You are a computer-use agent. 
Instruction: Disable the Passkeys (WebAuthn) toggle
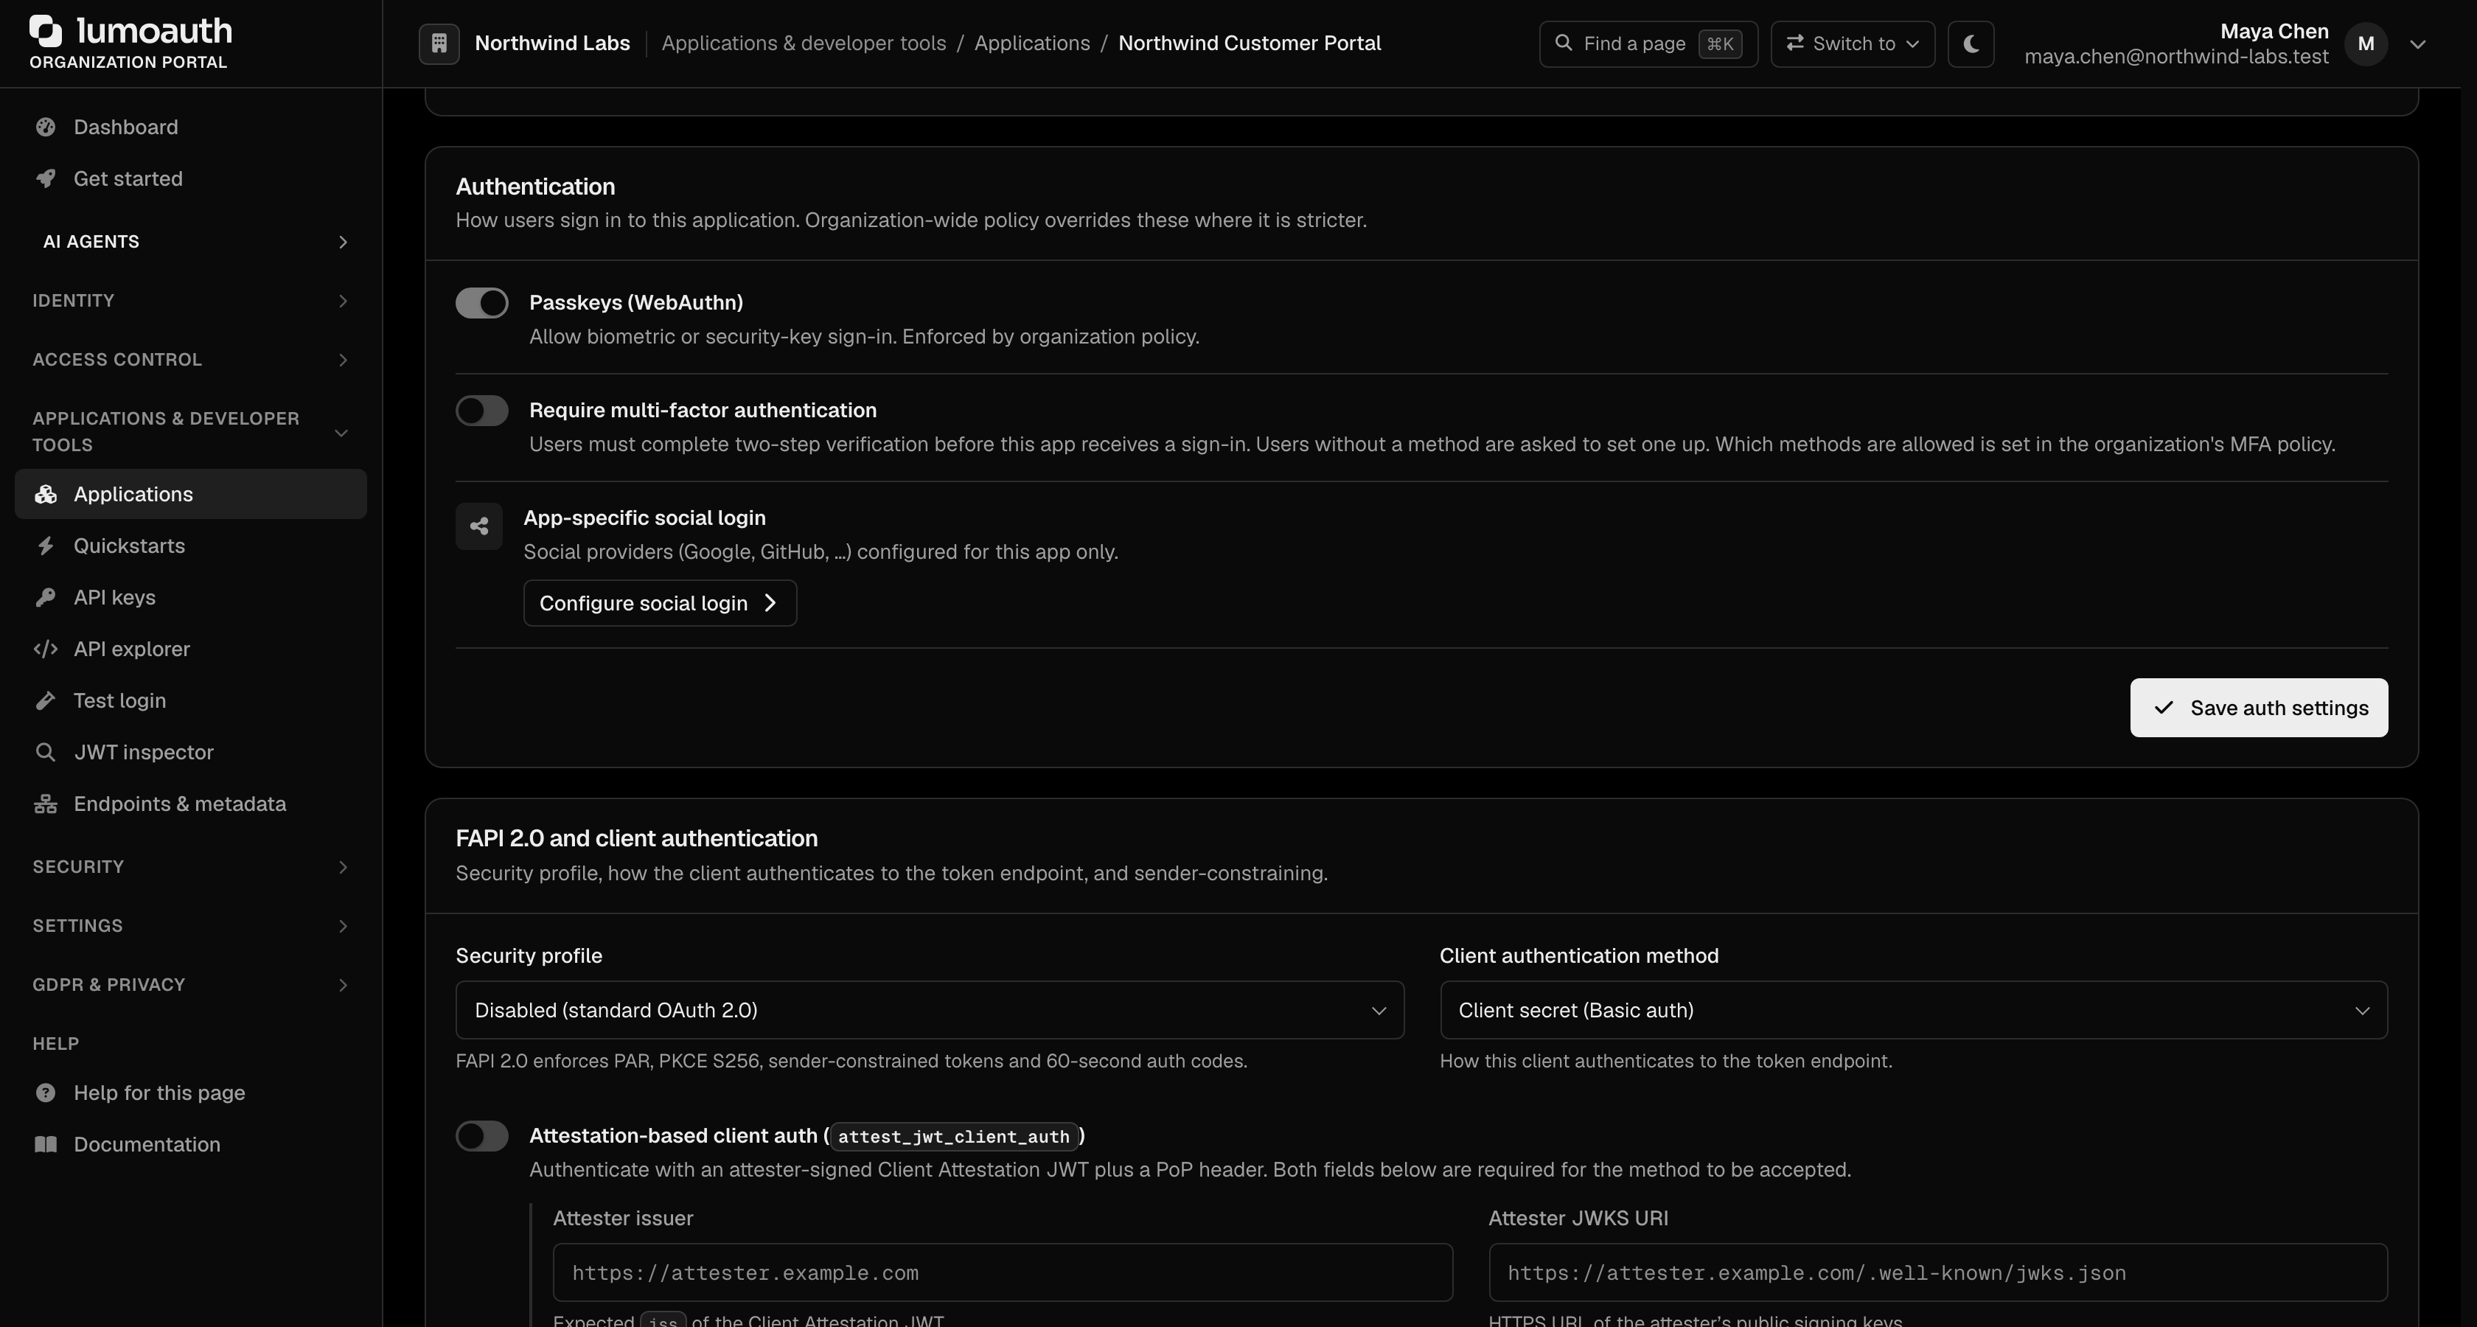[481, 303]
